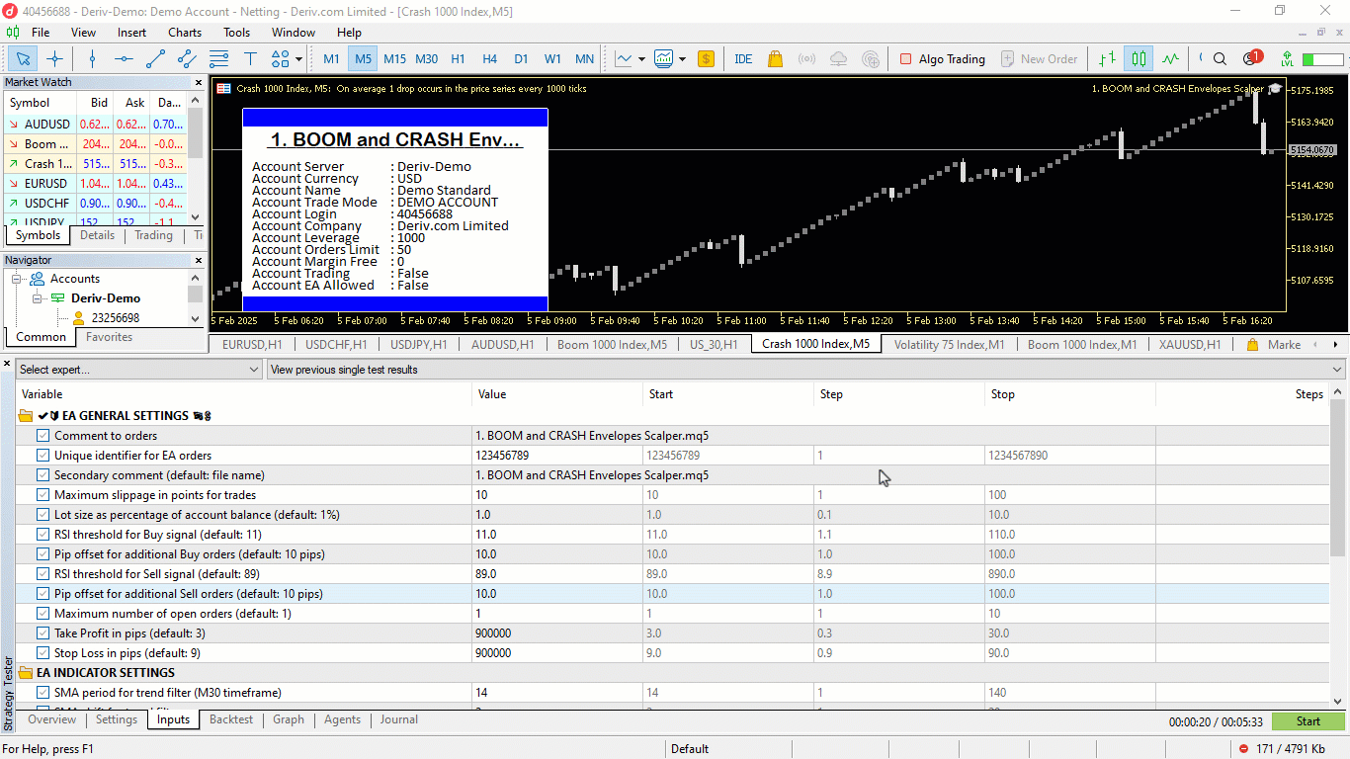Edit Maximum slippage value 10
Viewport: 1350px width, 759px height.
point(557,495)
